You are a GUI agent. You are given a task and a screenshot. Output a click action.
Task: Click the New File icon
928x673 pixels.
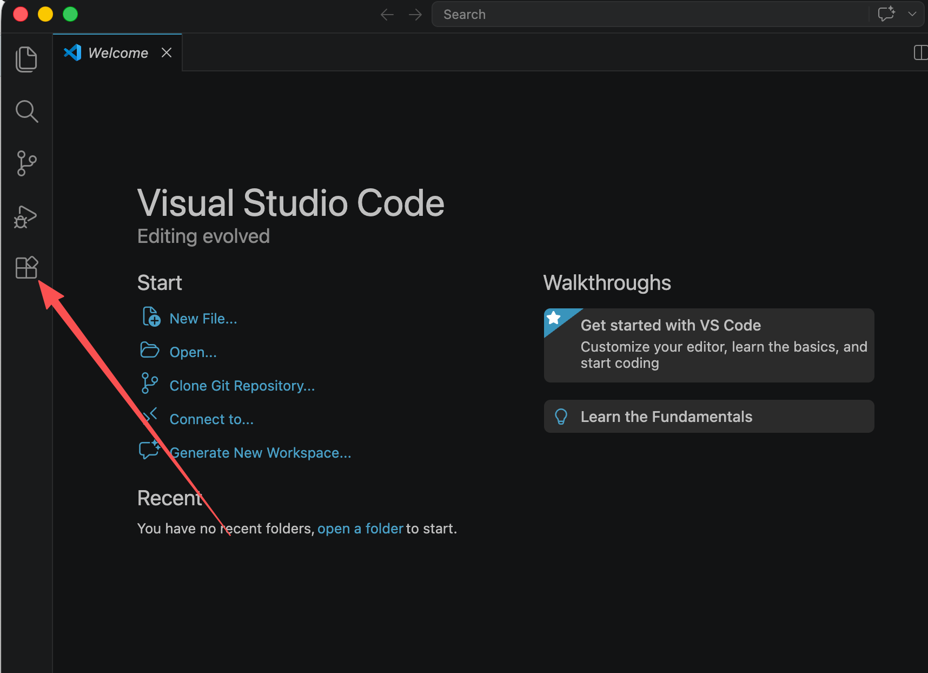(x=151, y=317)
